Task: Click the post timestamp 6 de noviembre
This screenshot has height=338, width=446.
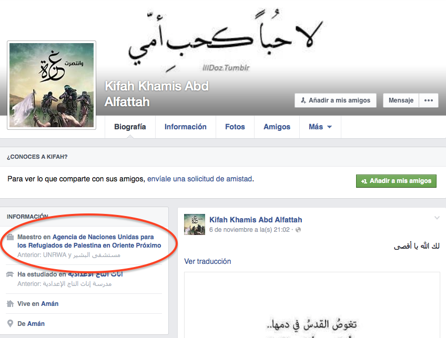Action: pos(249,230)
